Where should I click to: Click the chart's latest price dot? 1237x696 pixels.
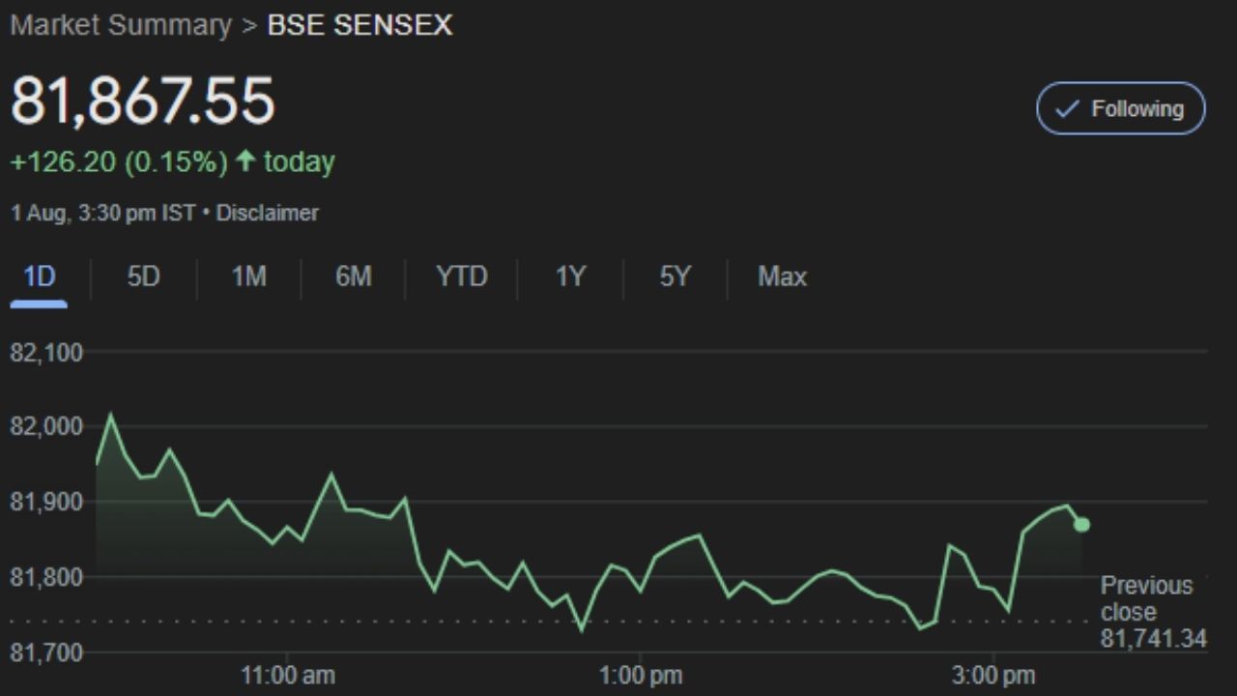point(1081,524)
